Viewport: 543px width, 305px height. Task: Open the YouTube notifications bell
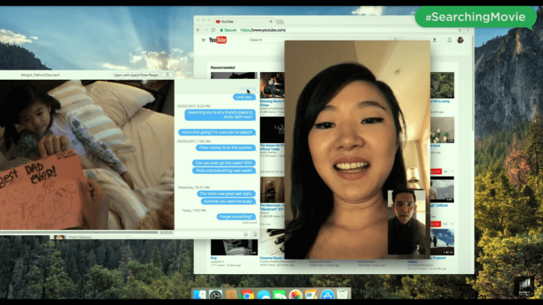click(x=449, y=40)
